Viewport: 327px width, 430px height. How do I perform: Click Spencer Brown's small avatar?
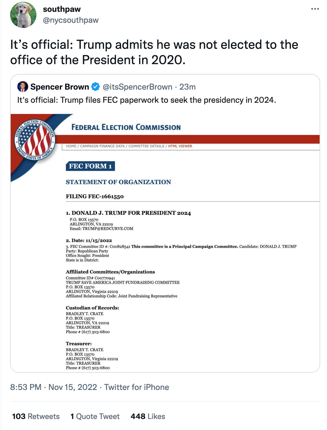[22, 87]
